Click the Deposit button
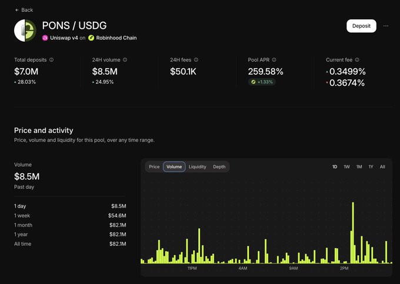Screen dimensions: 400x284 pos(361,26)
